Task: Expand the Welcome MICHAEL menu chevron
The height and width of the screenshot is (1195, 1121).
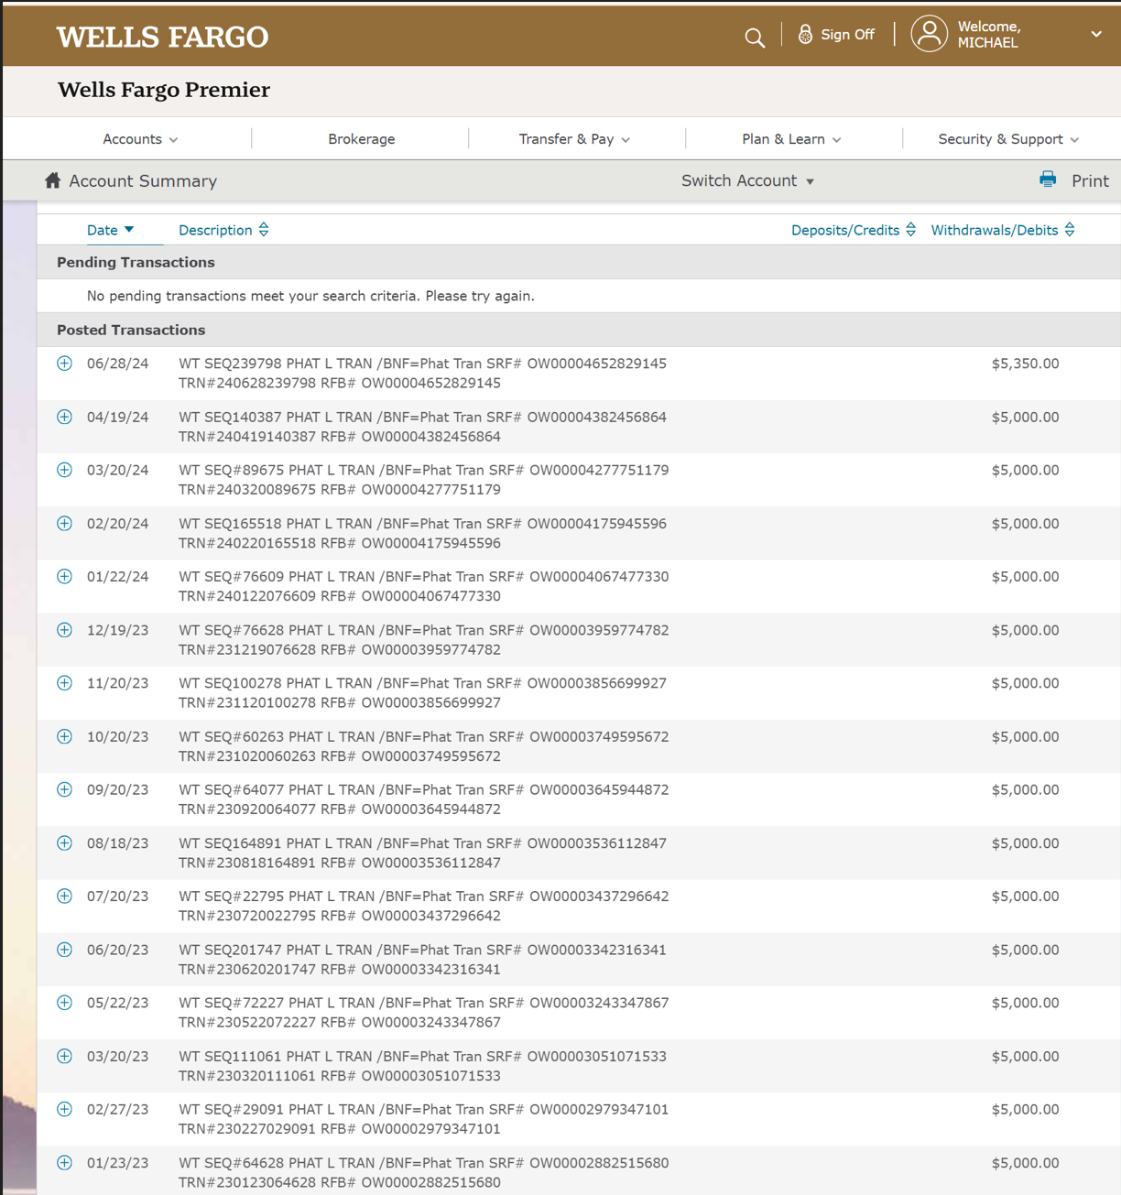Action: pos(1095,33)
